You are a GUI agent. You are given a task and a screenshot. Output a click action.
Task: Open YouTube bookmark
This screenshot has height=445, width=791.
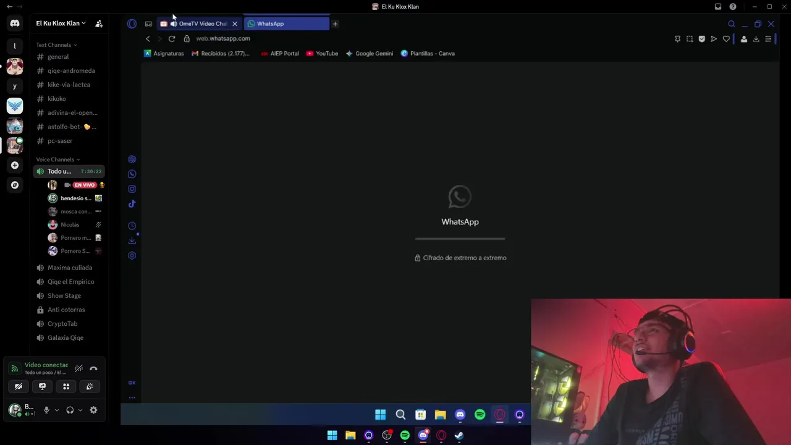tap(322, 53)
